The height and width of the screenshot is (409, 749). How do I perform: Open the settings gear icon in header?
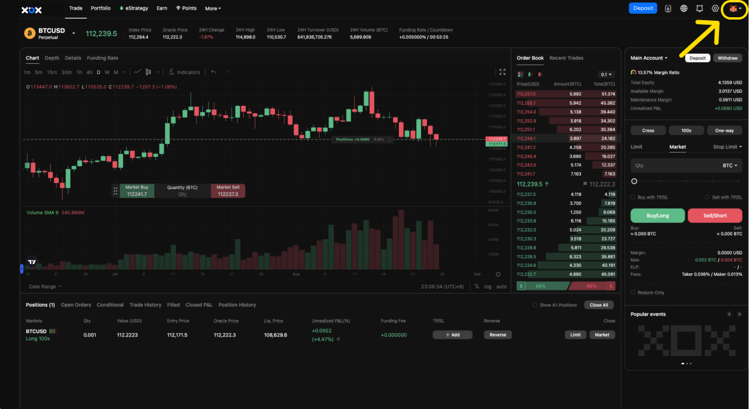click(x=715, y=9)
